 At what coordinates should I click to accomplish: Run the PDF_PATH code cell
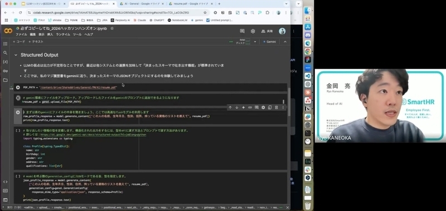tap(18, 87)
